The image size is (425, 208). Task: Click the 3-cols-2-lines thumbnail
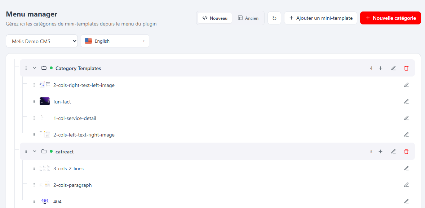[44, 168]
